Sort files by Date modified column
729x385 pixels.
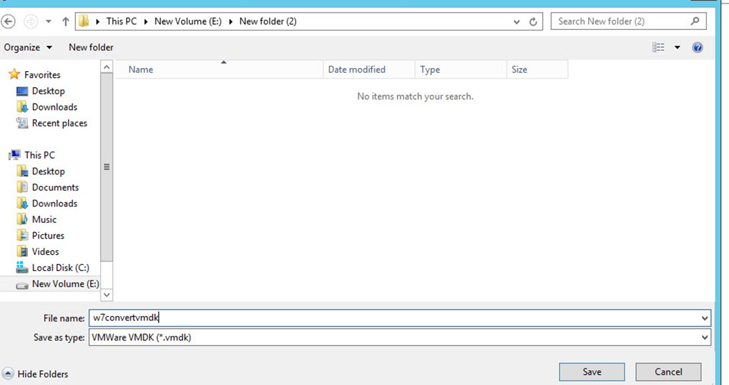point(357,70)
